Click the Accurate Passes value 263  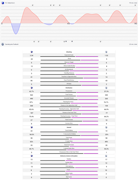point(106,99)
